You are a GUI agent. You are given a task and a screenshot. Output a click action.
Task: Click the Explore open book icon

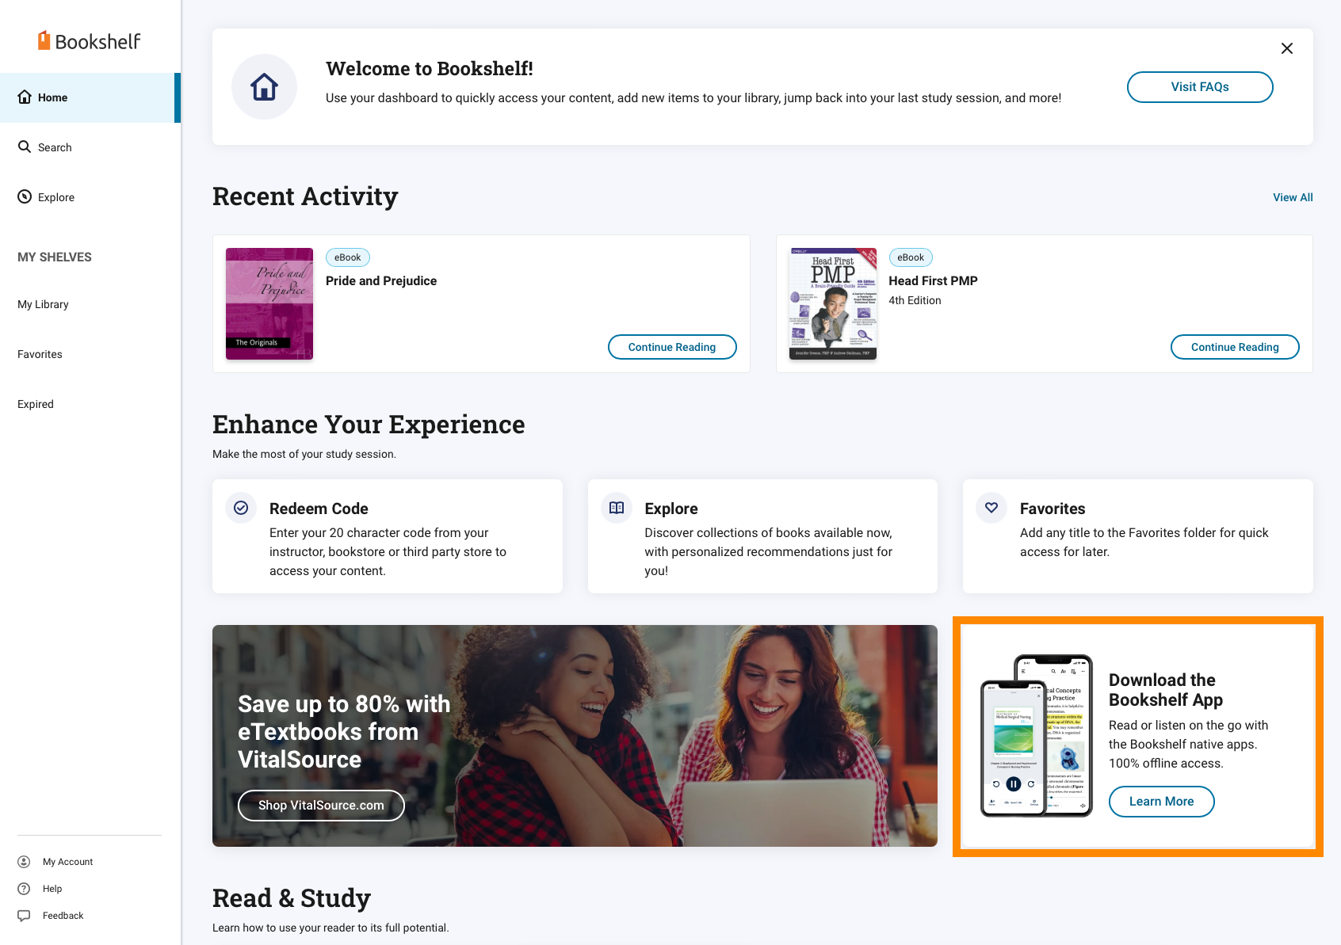click(617, 508)
